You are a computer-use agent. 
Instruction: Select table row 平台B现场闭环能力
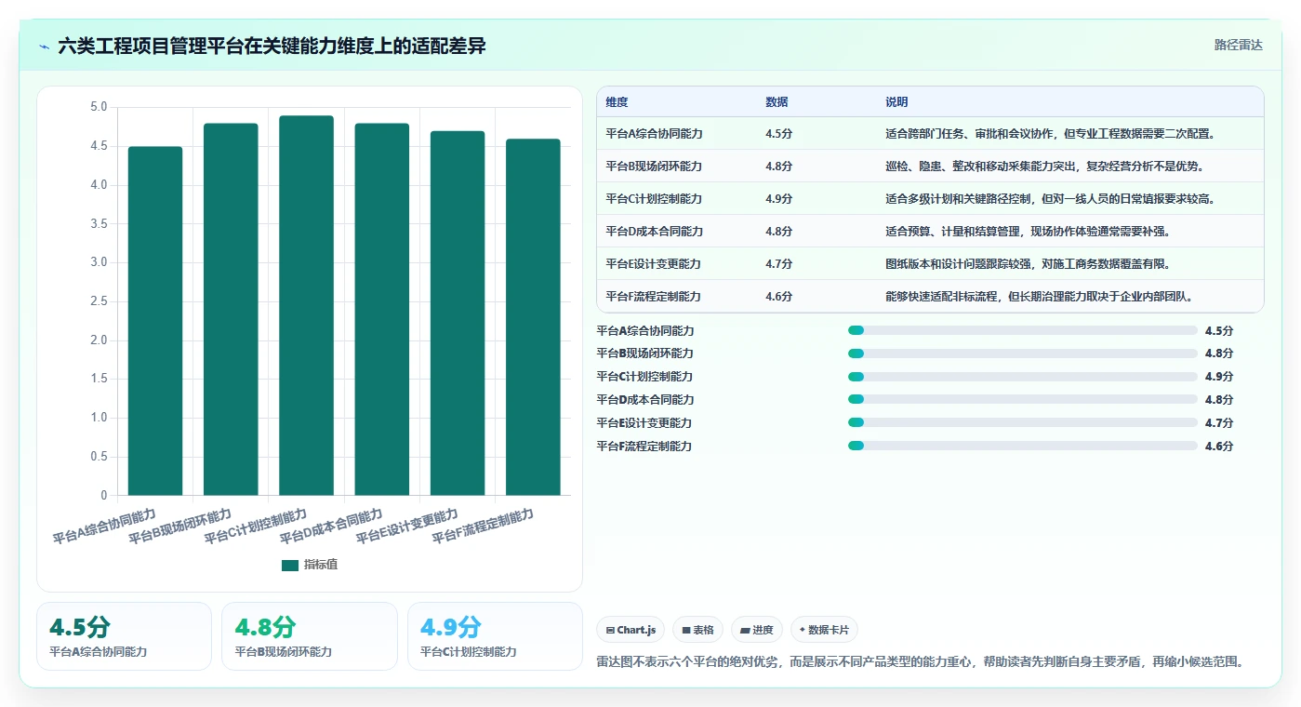tap(930, 166)
